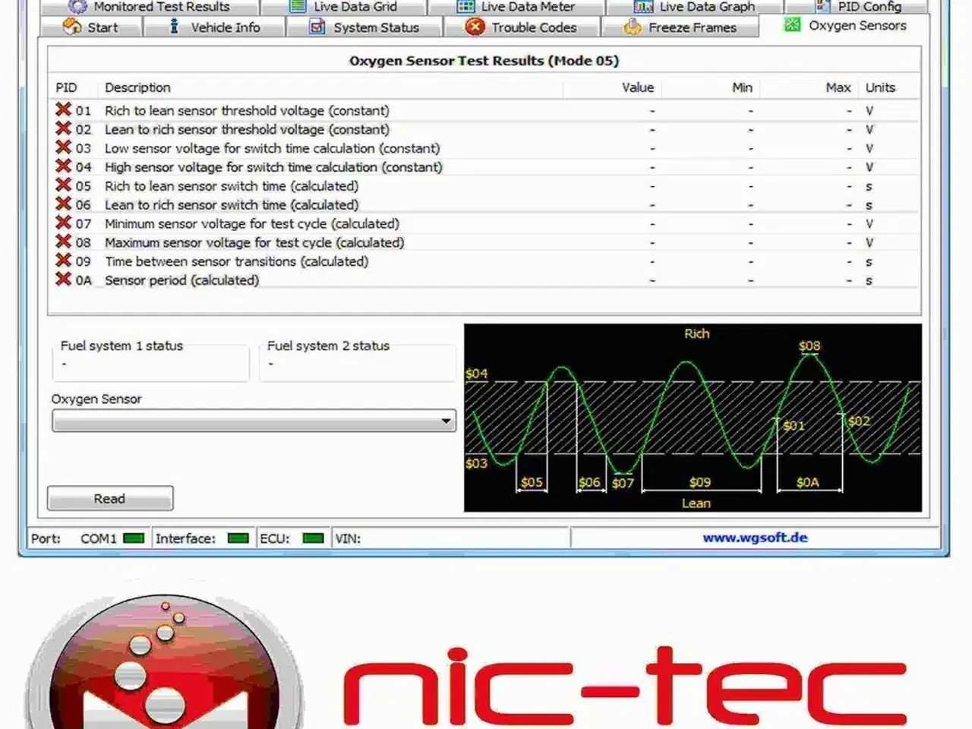This screenshot has width=972, height=729.
Task: Click the red X icon for PID 02
Action: coord(64,128)
